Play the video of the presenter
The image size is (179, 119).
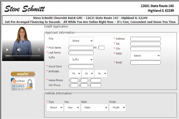pyautogui.click(x=8, y=50)
